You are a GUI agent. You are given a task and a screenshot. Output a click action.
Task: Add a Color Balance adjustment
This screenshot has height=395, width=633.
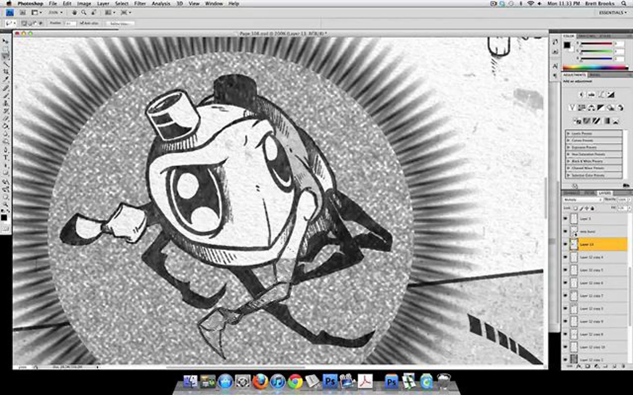pos(591,107)
